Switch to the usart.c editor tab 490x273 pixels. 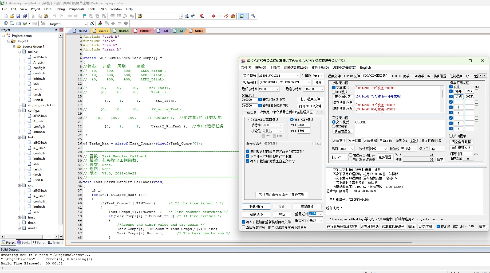(x=101, y=31)
